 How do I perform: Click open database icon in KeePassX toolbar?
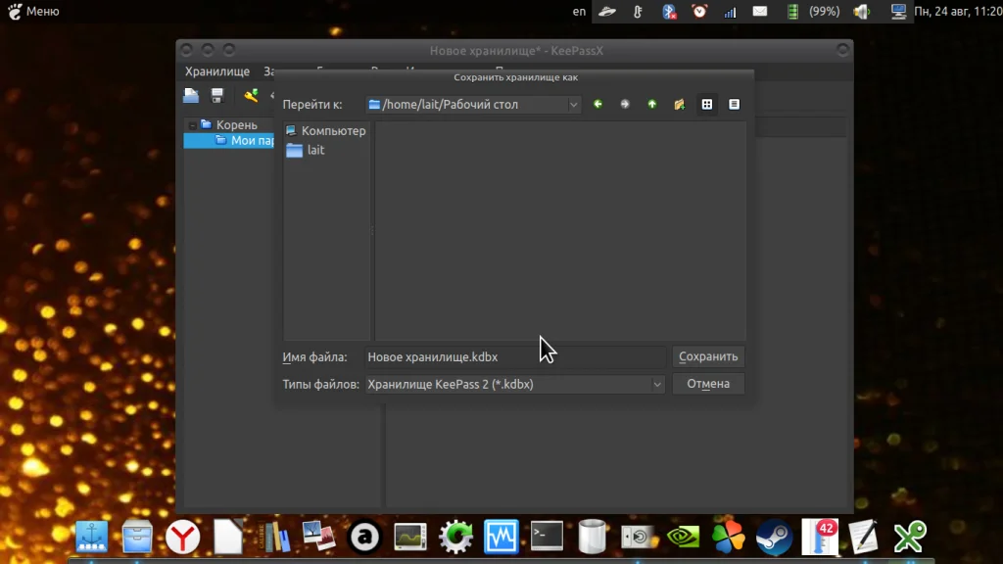pos(191,96)
